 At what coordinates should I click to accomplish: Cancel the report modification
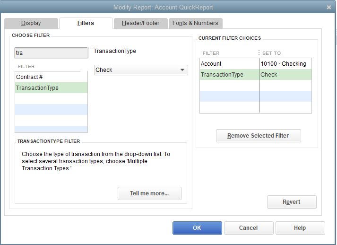point(249,228)
